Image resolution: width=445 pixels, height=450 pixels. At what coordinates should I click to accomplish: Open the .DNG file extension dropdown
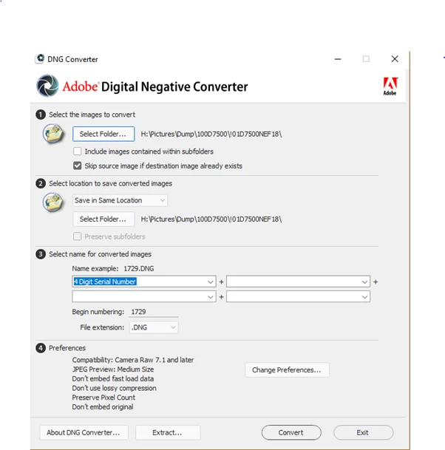tap(154, 327)
